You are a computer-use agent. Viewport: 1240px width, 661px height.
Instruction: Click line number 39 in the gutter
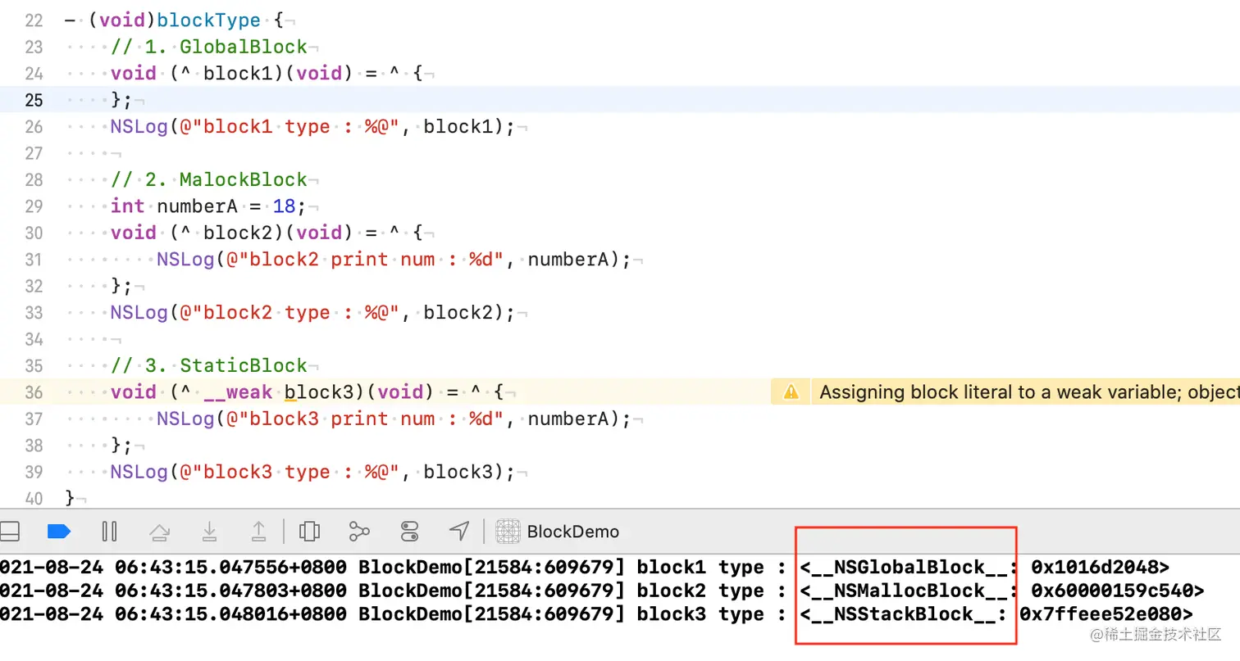[34, 472]
